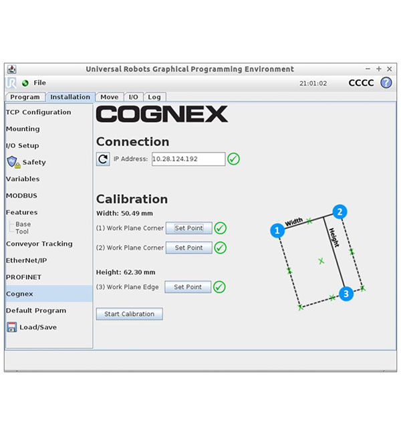
Task: Select Mounting in the sidebar
Action: click(23, 128)
